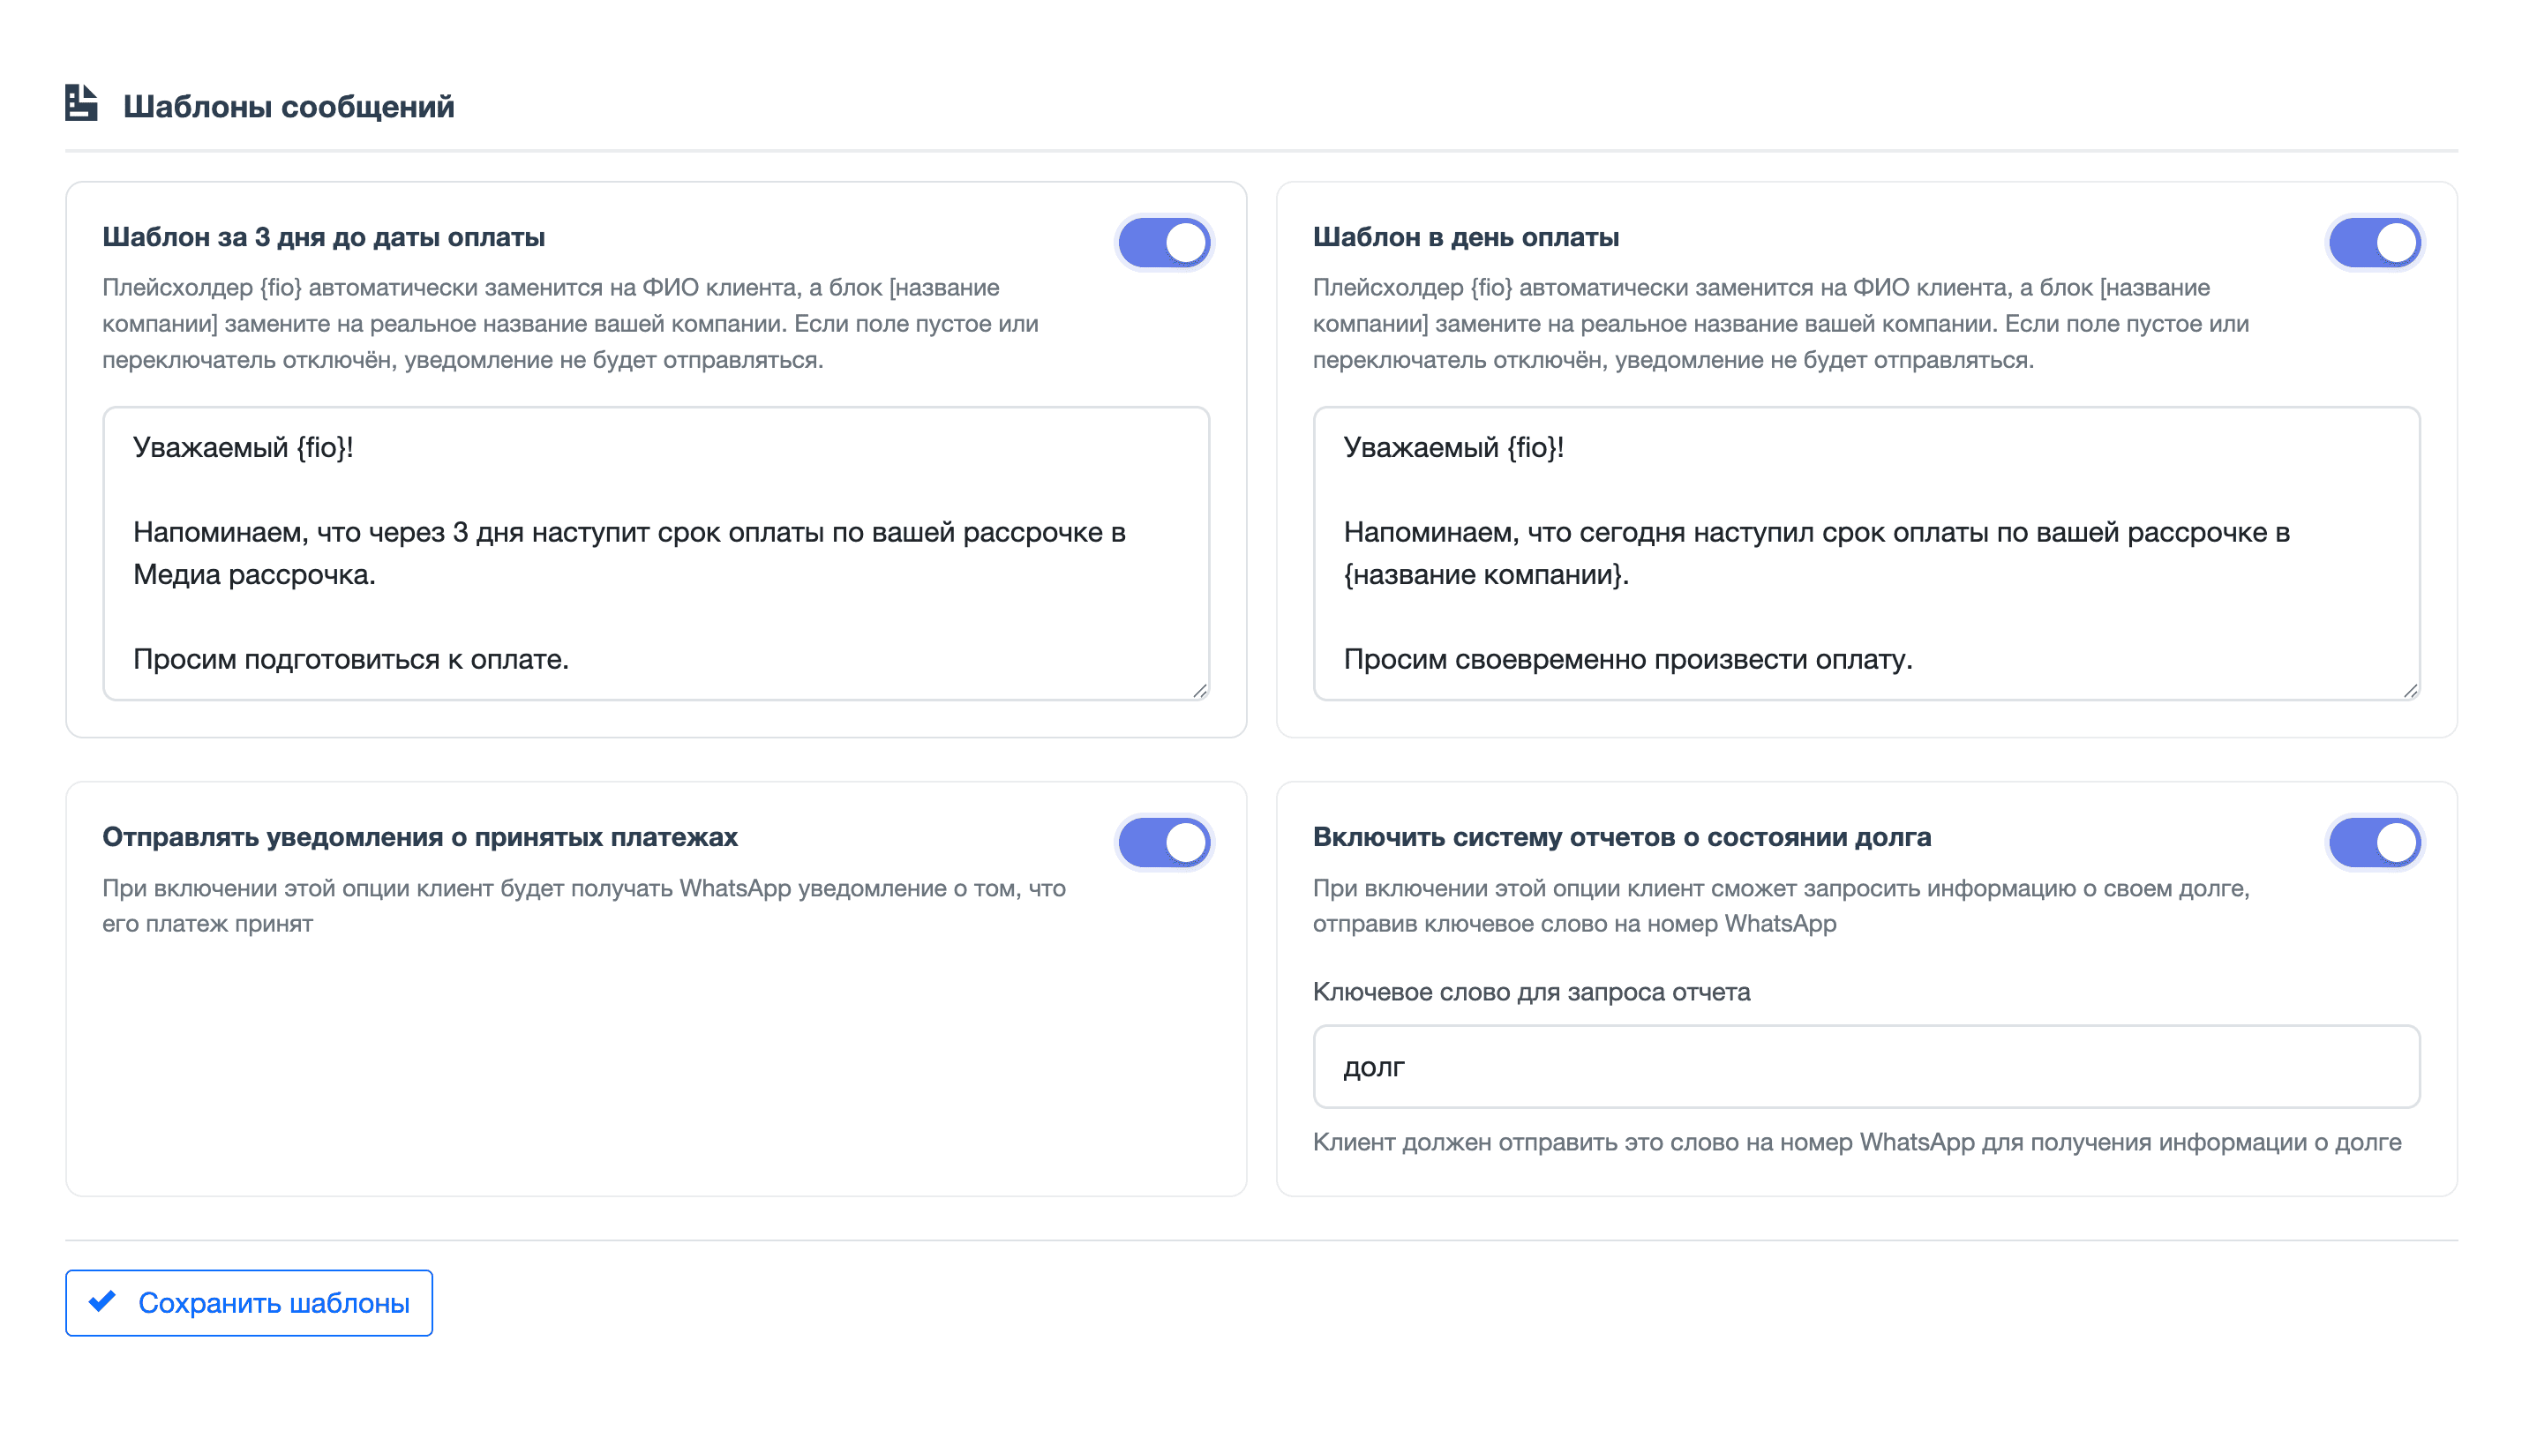The width and height of the screenshot is (2522, 1431).
Task: Click the helper text below the keyword field
Action: coord(1857,1142)
